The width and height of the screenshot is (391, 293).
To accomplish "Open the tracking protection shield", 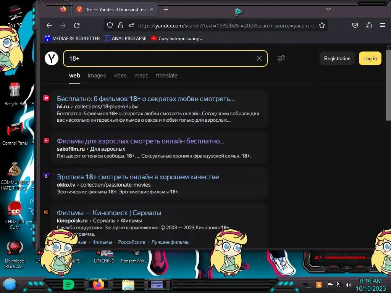I will tap(110, 26).
